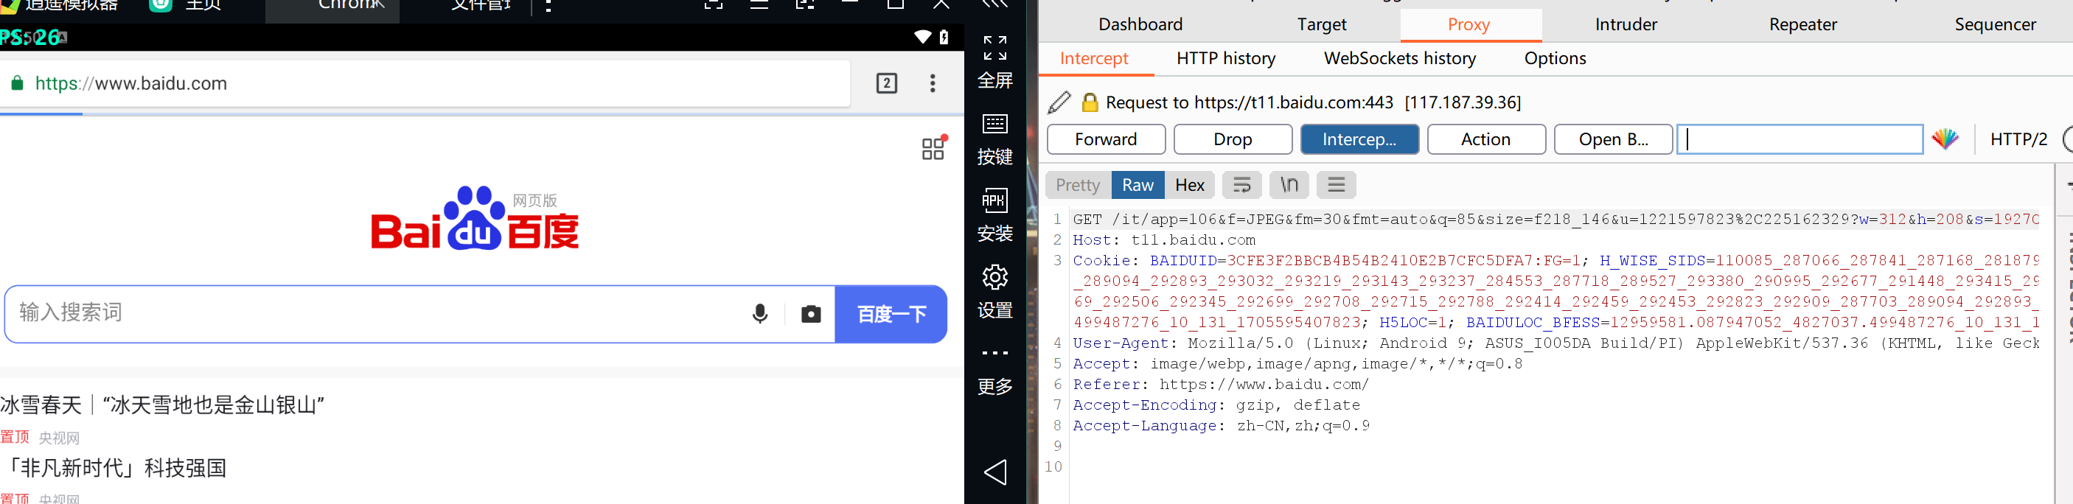Click the Forward button
Viewport: 2073px width, 504px height.
click(1106, 139)
